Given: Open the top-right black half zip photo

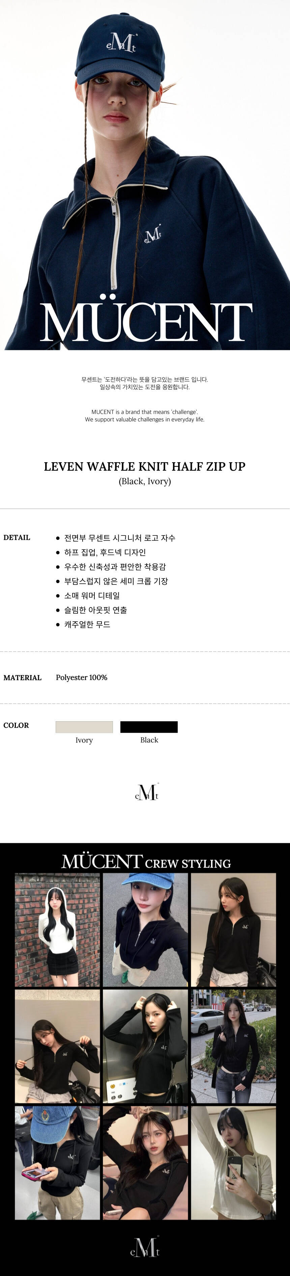Looking at the screenshot, I should click(233, 930).
